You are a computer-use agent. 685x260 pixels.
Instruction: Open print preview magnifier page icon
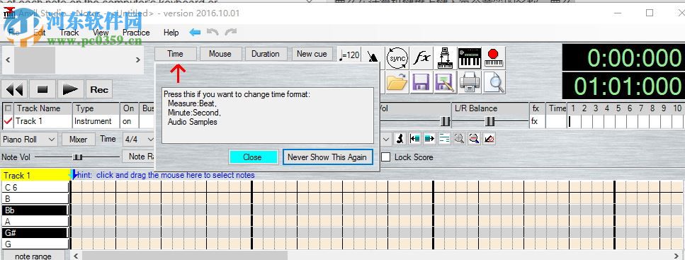[494, 82]
